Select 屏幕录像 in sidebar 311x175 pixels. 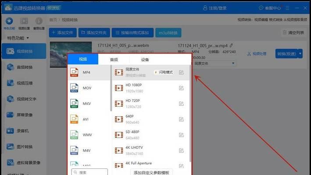[x=24, y=115]
